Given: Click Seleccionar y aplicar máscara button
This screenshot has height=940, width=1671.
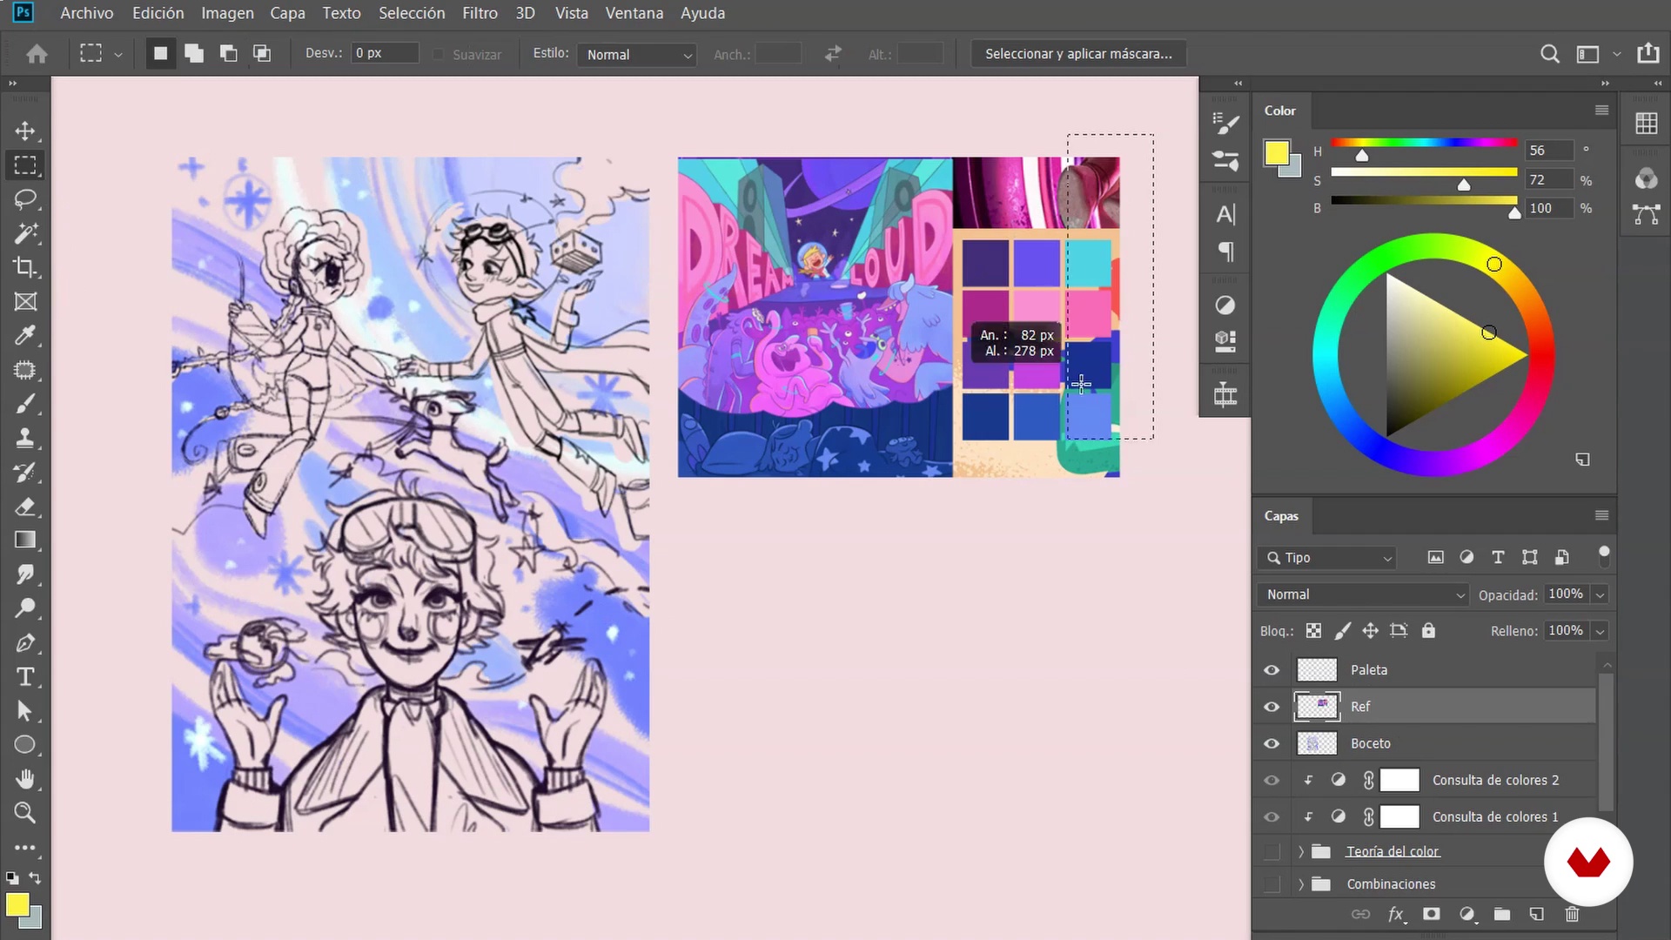Looking at the screenshot, I should coord(1078,54).
